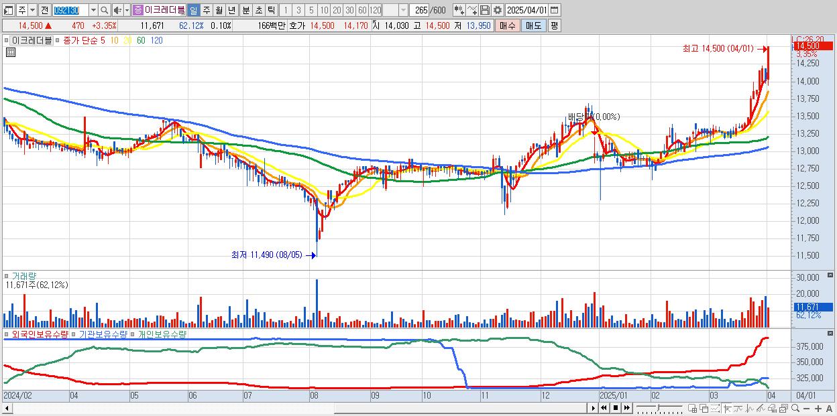This screenshot has width=837, height=416.
Task: Click the crosshair cursor tool icon
Action: tap(727, 409)
